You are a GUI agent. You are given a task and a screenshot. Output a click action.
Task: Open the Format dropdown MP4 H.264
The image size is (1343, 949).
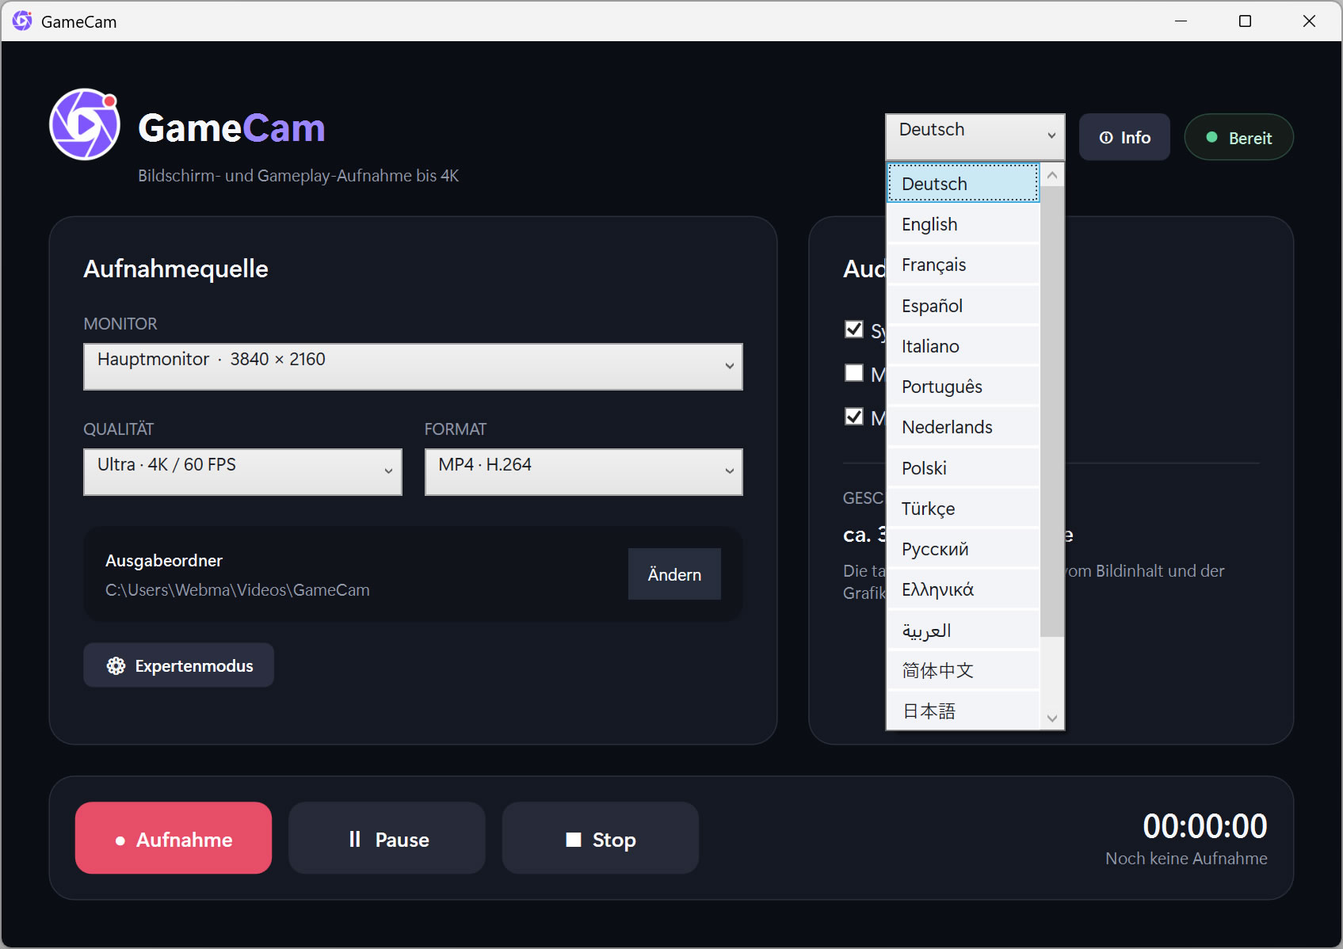pyautogui.click(x=584, y=471)
